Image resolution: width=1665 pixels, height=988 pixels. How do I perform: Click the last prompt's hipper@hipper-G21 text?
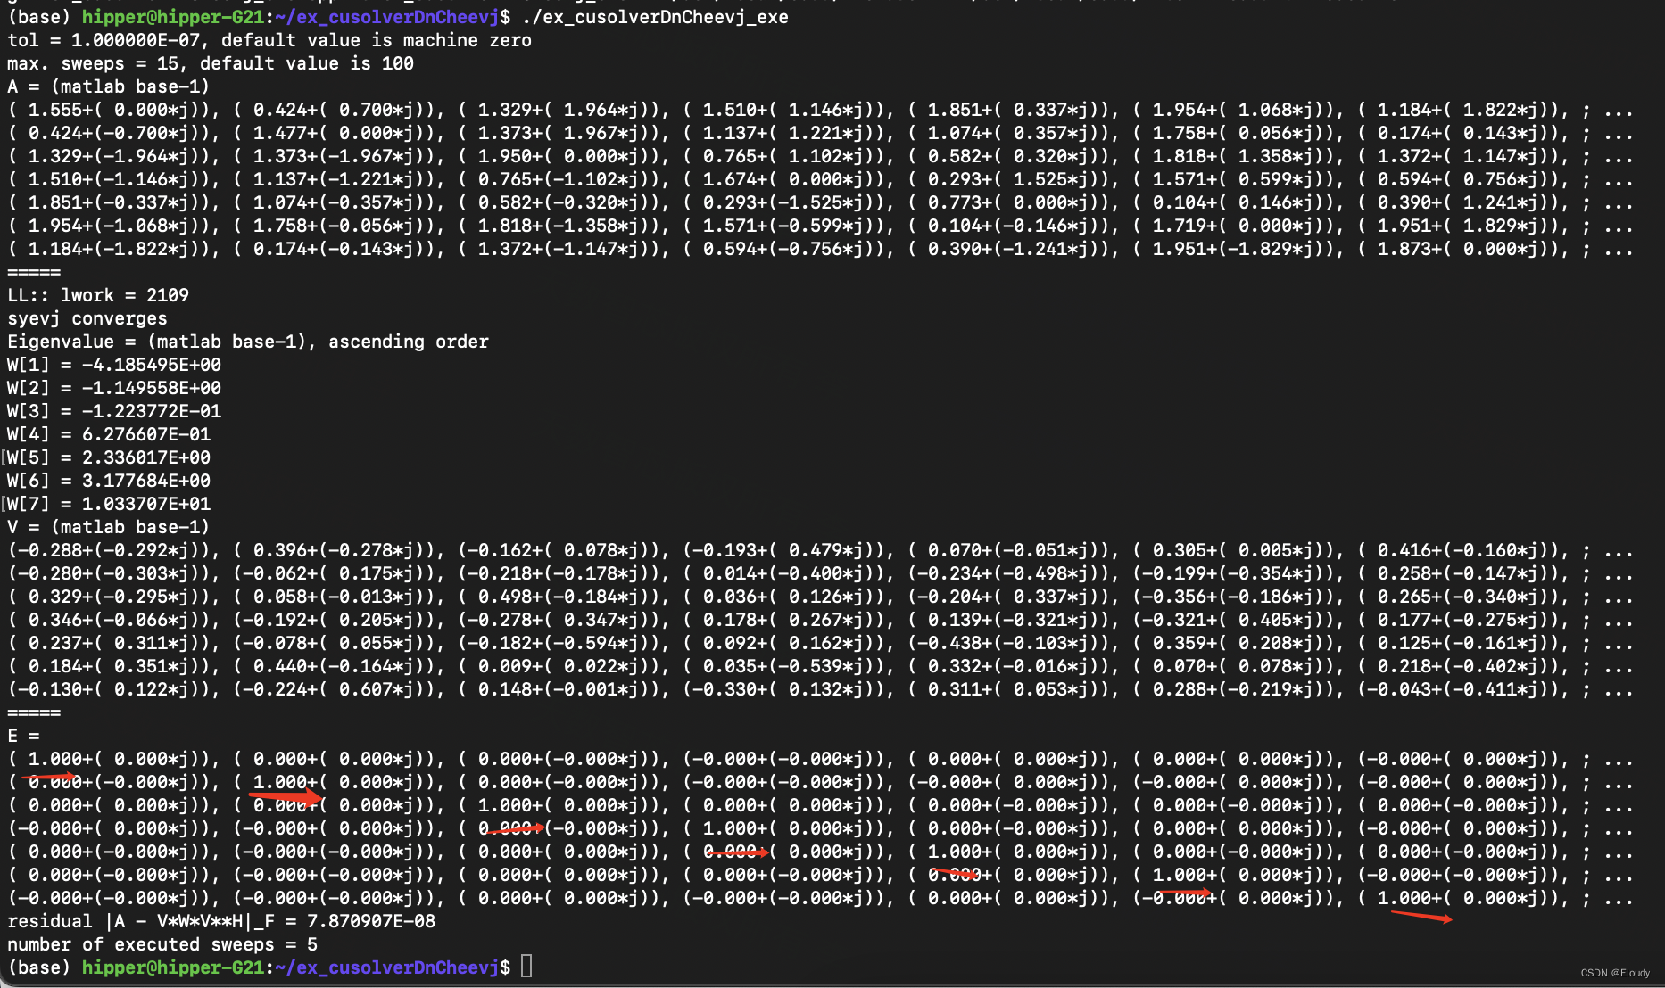pyautogui.click(x=173, y=967)
